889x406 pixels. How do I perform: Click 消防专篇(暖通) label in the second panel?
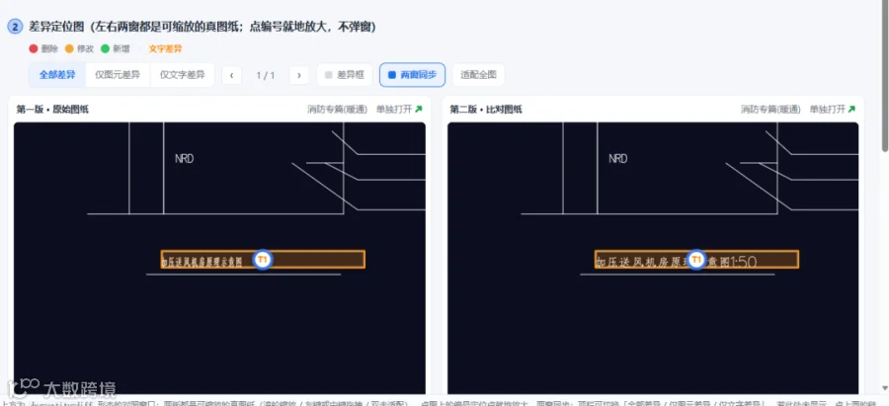click(770, 110)
